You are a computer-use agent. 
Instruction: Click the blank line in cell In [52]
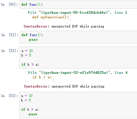point(78,60)
